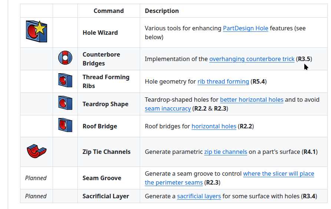Image resolution: width=331 pixels, height=209 pixels.
Task: Click the Hole Wizard command name
Action: tap(100, 33)
